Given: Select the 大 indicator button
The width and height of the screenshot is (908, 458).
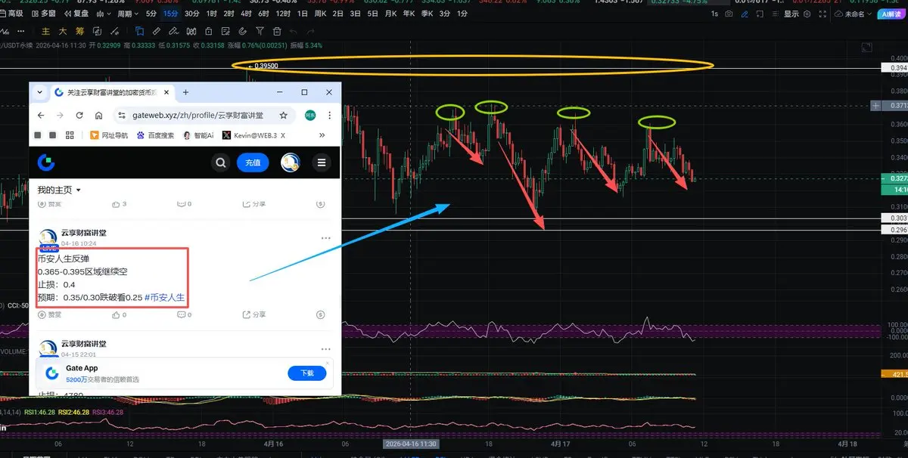Looking at the screenshot, I should 63,31.
